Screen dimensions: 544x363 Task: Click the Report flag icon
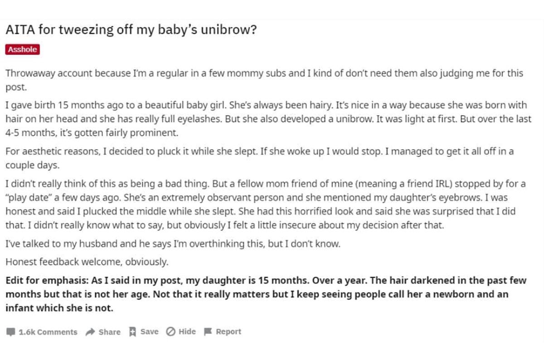(208, 332)
